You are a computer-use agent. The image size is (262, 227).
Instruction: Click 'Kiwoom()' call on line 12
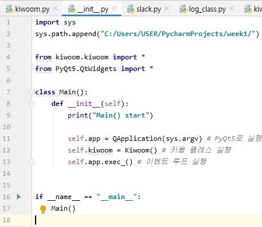coord(141,150)
